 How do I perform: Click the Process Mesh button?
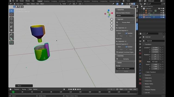pyautogui.click(x=125, y=22)
